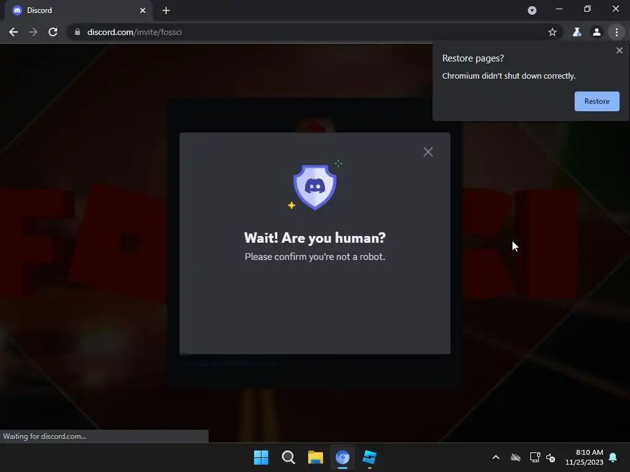The width and height of the screenshot is (630, 472).
Task: Click the 'Restore pages?' title
Action: coord(473,58)
